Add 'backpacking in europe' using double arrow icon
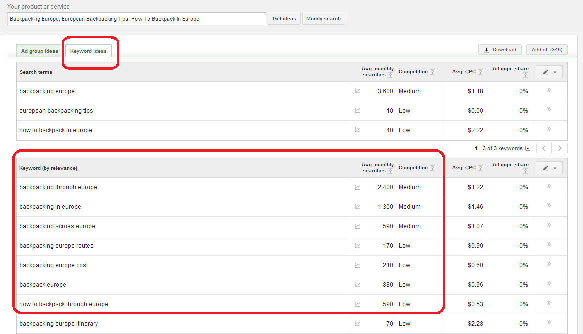 pos(549,206)
